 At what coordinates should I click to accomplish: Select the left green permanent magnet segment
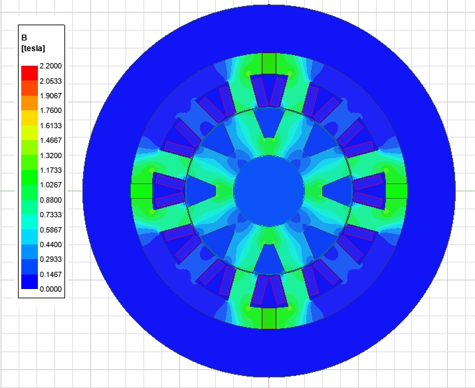click(142, 191)
